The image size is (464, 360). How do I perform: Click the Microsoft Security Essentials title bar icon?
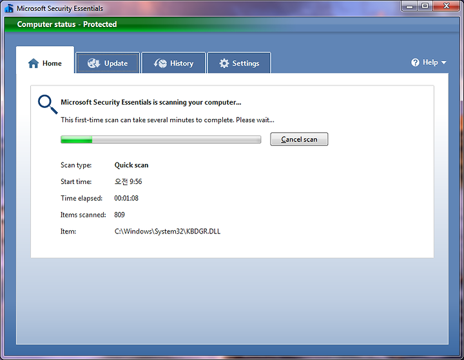pos(9,8)
